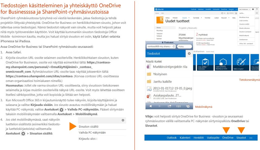Go back with Safari's back arrow
Image resolution: width=260 pixels, height=150 pixels.
coord(150,106)
